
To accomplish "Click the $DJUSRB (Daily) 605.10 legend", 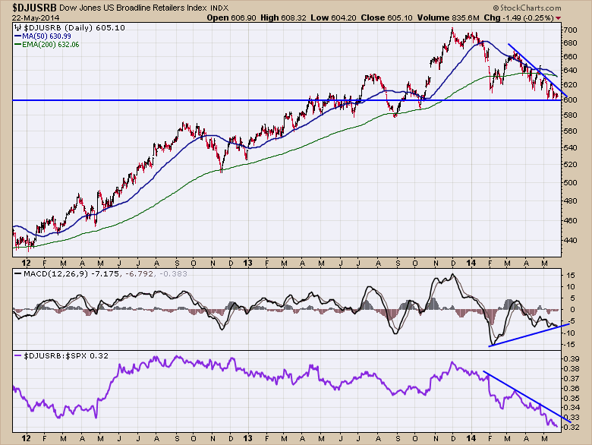I will tap(74, 27).
